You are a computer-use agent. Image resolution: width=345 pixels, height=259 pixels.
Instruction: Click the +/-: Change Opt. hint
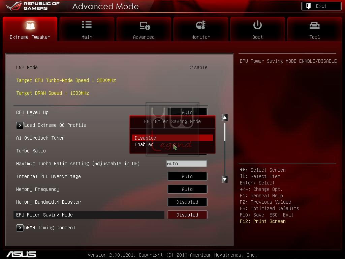261,189
